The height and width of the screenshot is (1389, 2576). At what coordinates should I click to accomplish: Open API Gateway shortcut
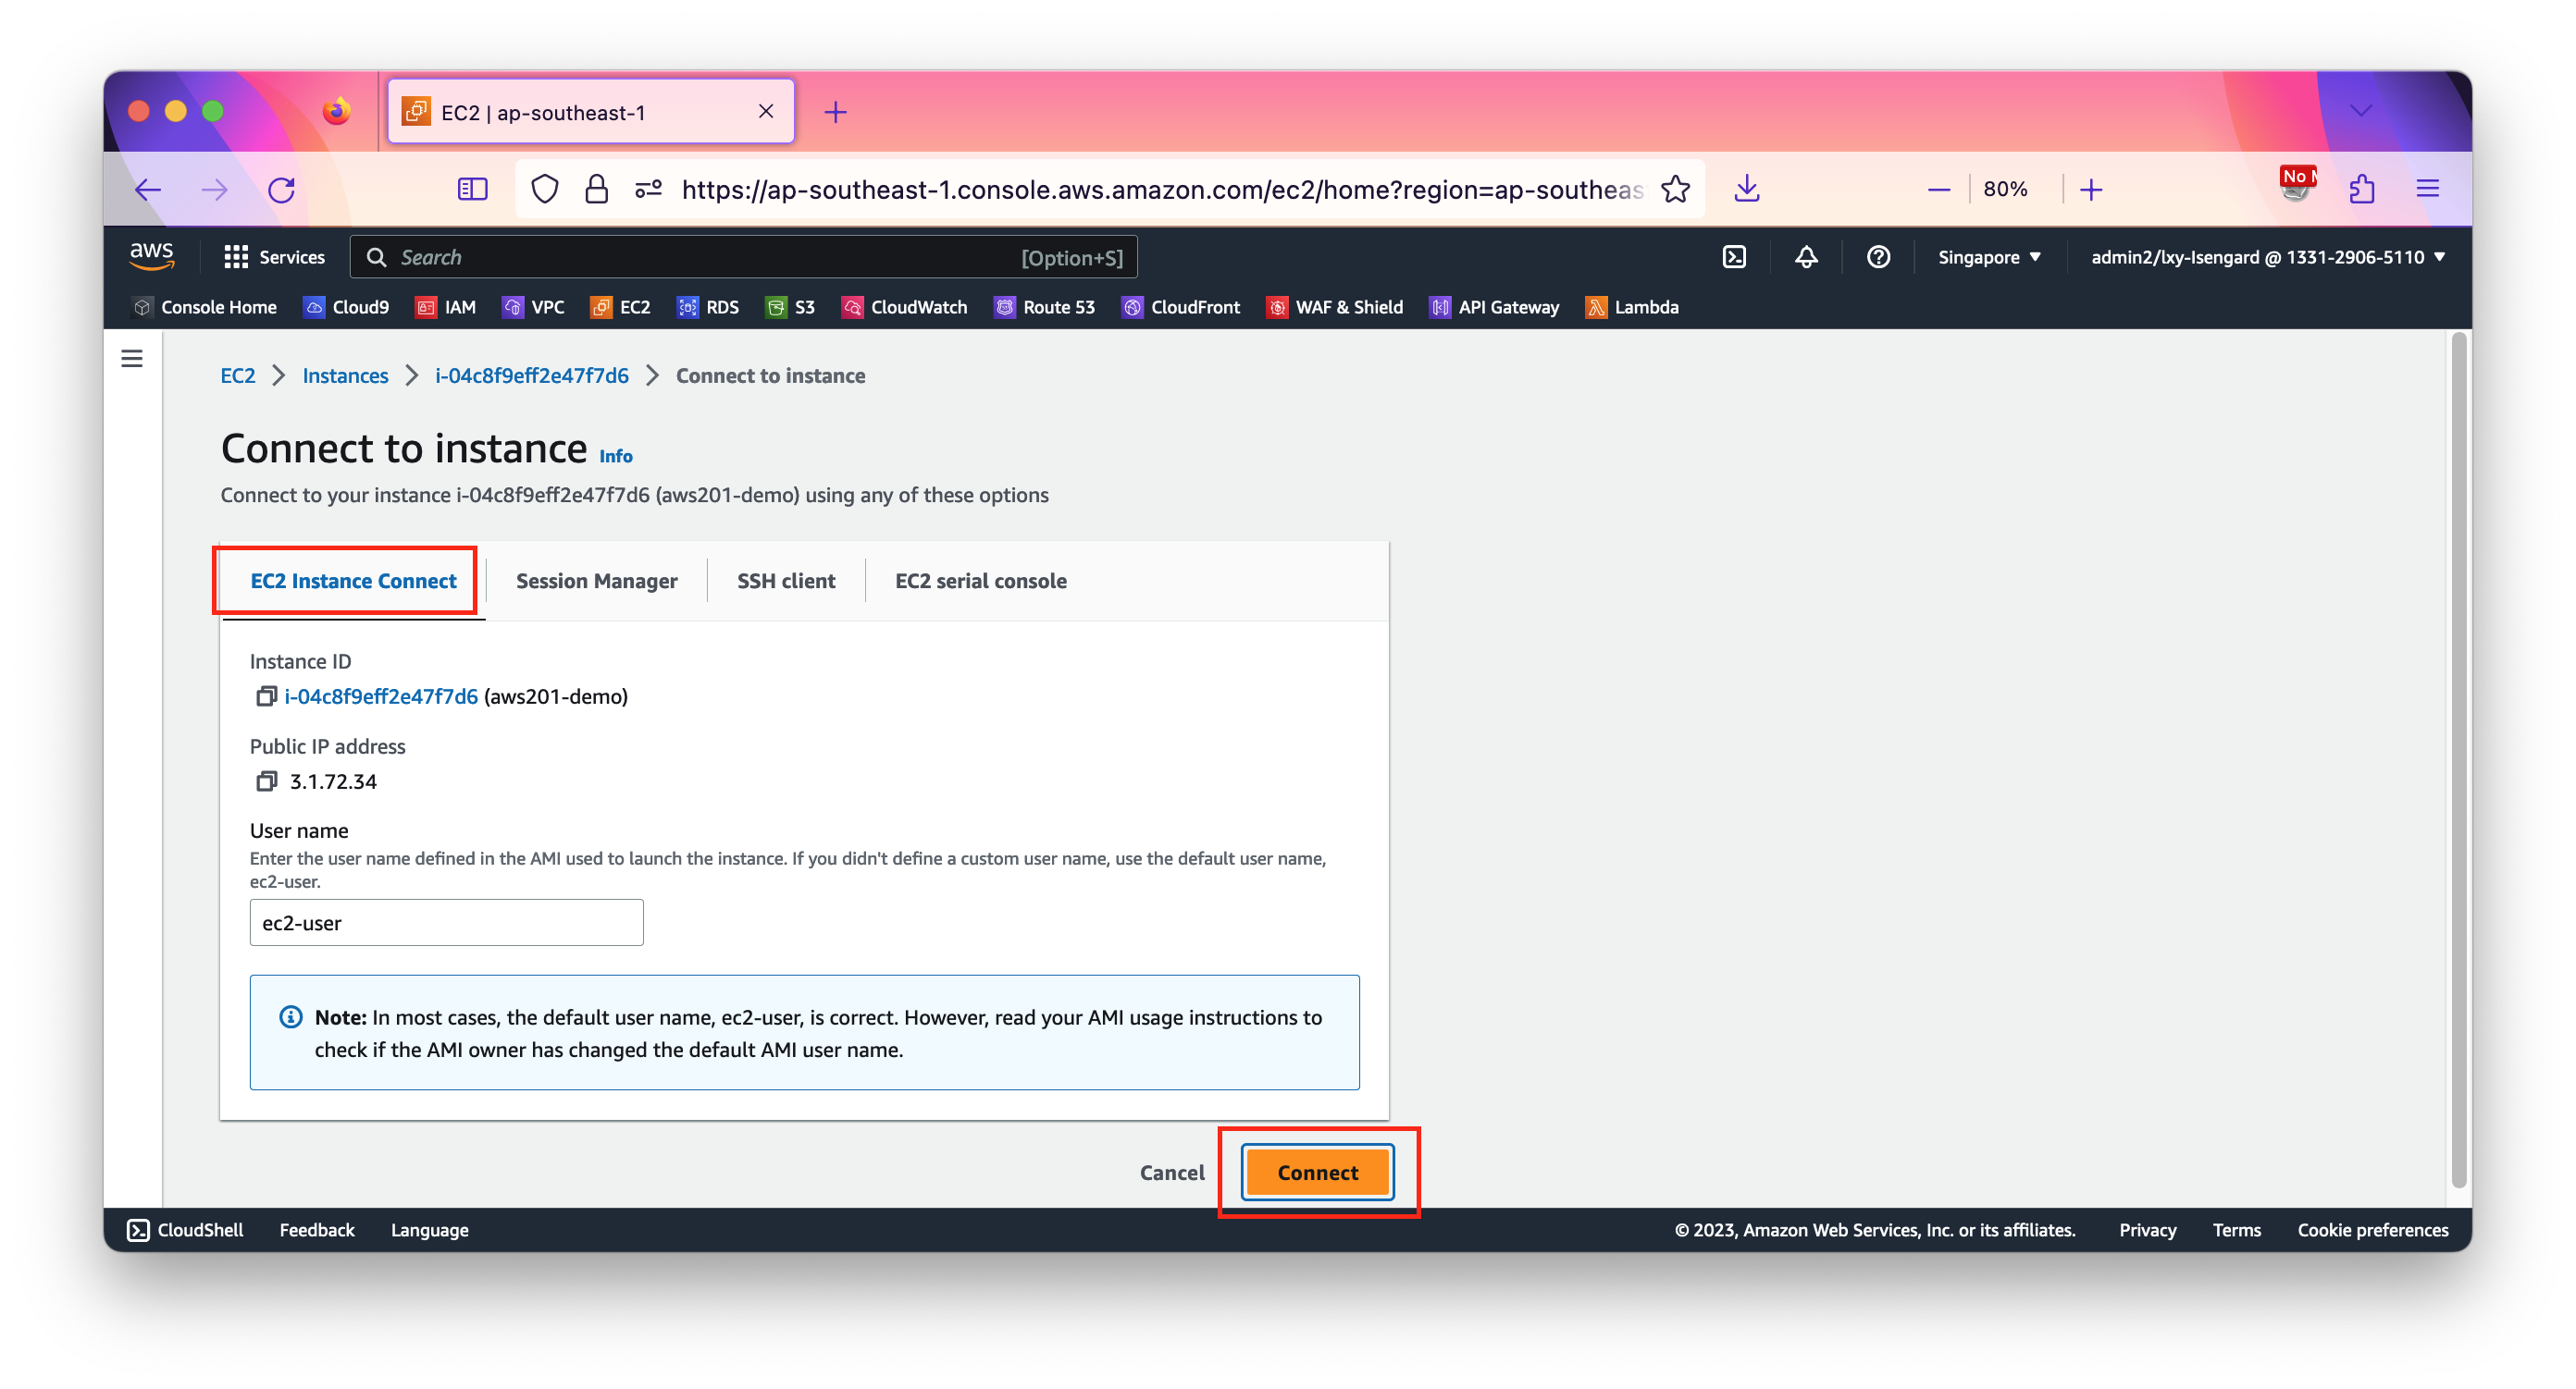pyautogui.click(x=1494, y=307)
